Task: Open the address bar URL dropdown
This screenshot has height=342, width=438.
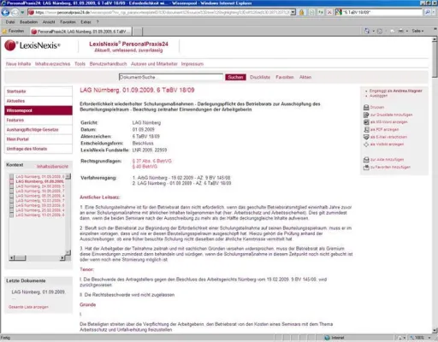Action: pos(293,12)
